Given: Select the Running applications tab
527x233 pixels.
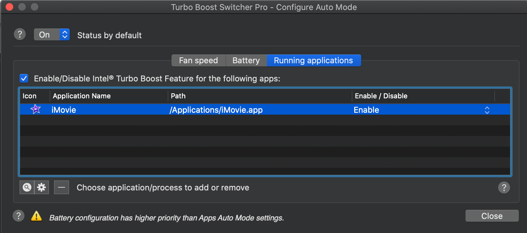Looking at the screenshot, I should [x=314, y=60].
